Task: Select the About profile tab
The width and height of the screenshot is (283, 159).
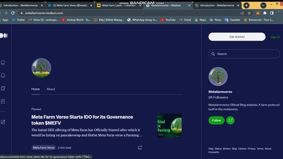Action: pos(51,89)
